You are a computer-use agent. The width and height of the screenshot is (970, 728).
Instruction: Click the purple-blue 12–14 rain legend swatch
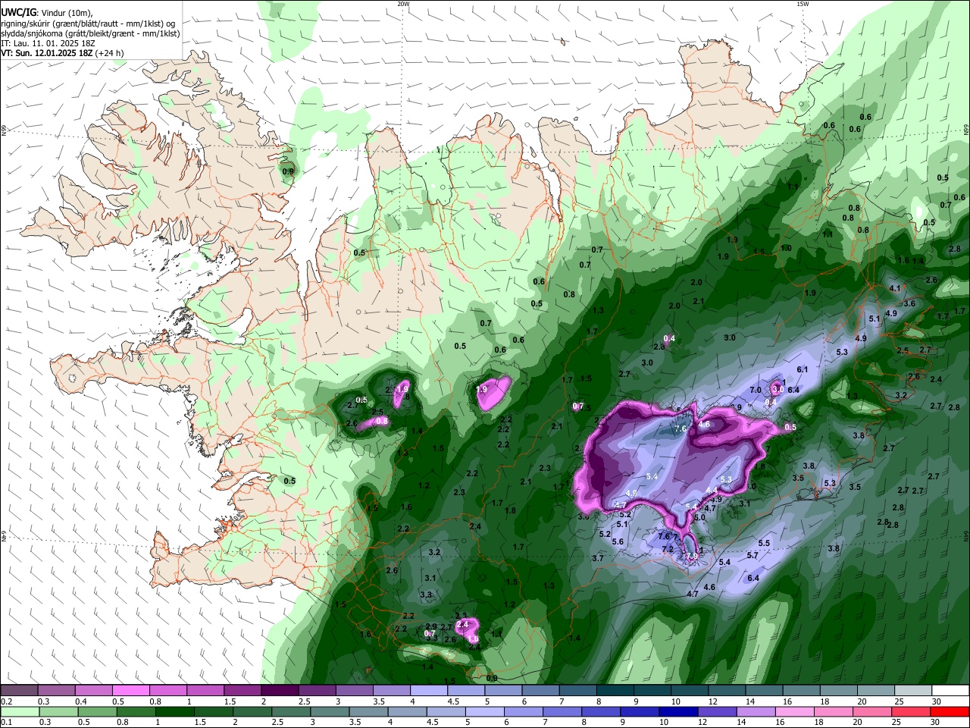pos(718,711)
